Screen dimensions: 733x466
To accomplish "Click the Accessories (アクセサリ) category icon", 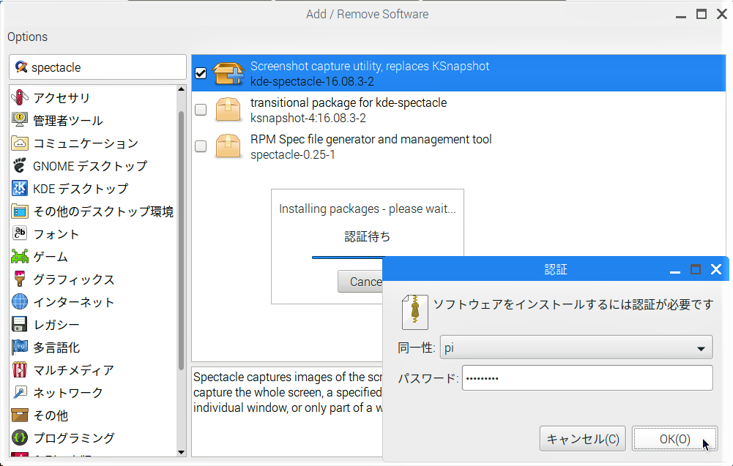I will 20,97.
